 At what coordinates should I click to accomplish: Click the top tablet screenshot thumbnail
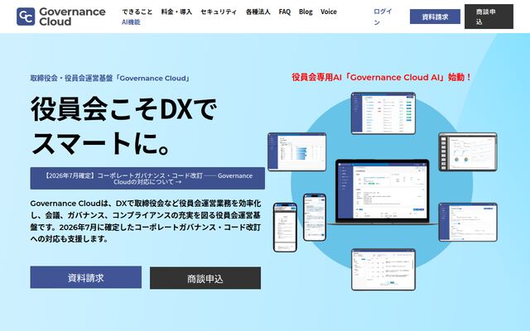pos(383,113)
